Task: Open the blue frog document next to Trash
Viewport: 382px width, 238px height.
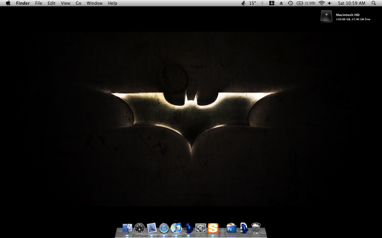Action: point(244,228)
